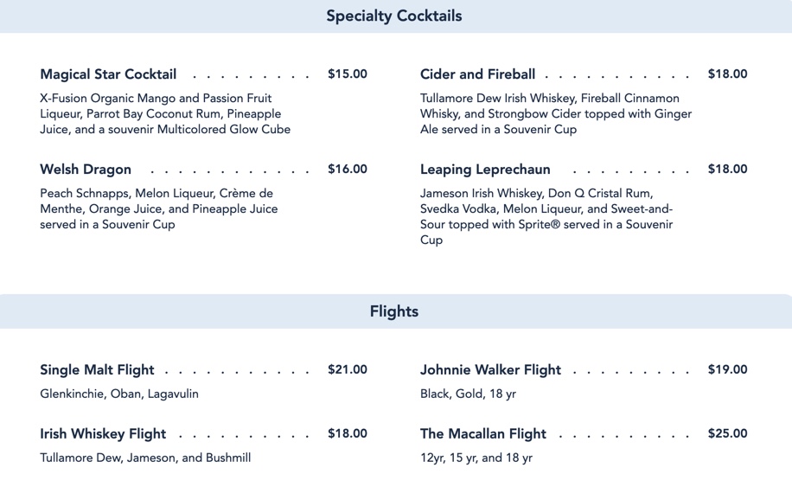Click the Welsh Dragon ingredients description

(158, 209)
